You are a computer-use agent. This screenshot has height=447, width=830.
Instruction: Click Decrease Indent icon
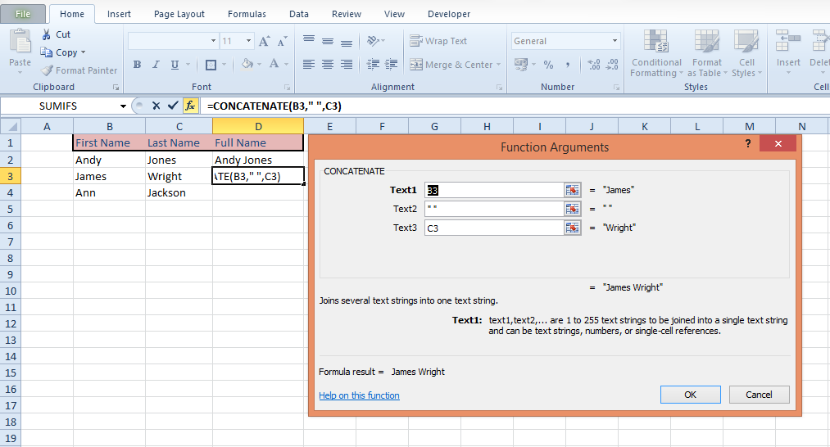(x=373, y=65)
